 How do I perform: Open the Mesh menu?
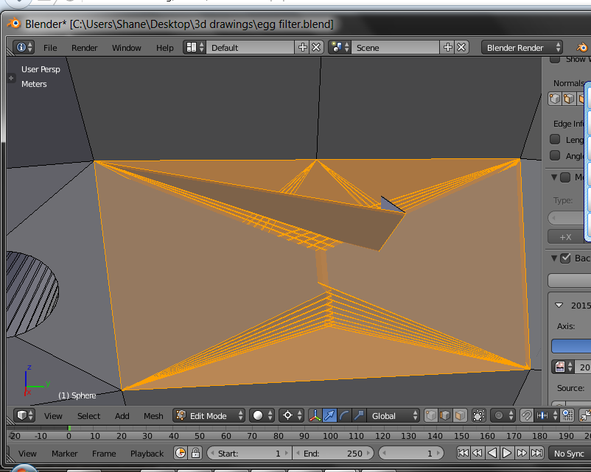tap(153, 416)
